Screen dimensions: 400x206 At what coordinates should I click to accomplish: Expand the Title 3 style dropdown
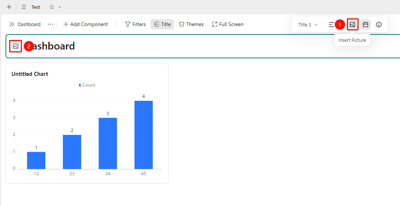pyautogui.click(x=308, y=25)
